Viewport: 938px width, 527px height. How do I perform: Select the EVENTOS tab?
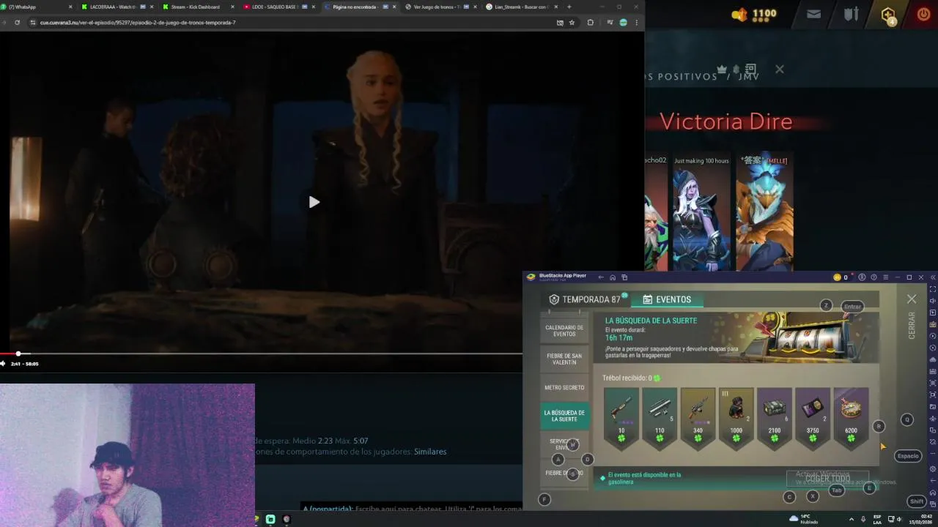[667, 299]
